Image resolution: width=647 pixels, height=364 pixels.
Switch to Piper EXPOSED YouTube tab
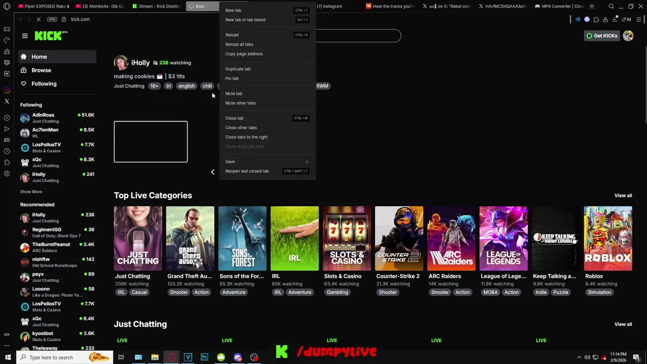(x=43, y=7)
